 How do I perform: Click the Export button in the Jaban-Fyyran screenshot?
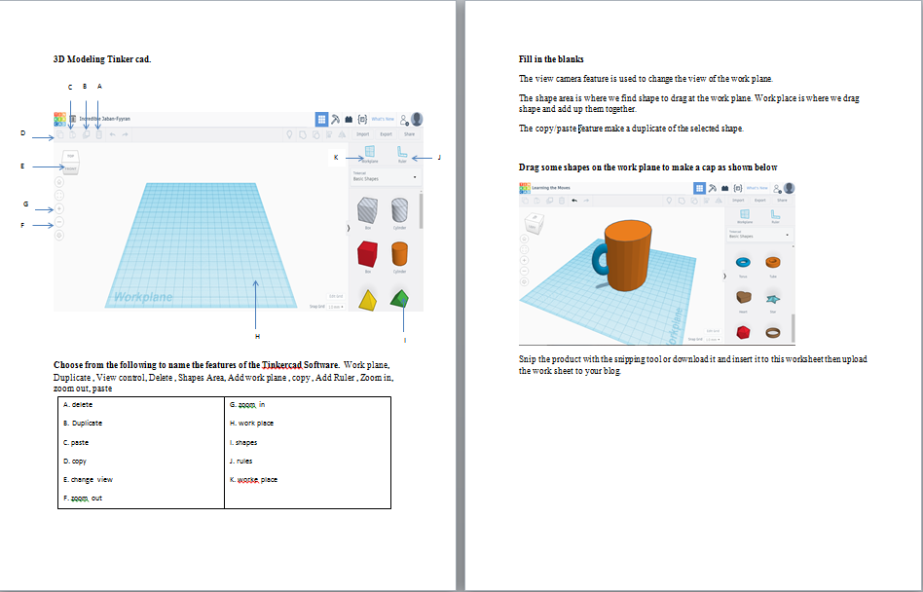pos(387,134)
